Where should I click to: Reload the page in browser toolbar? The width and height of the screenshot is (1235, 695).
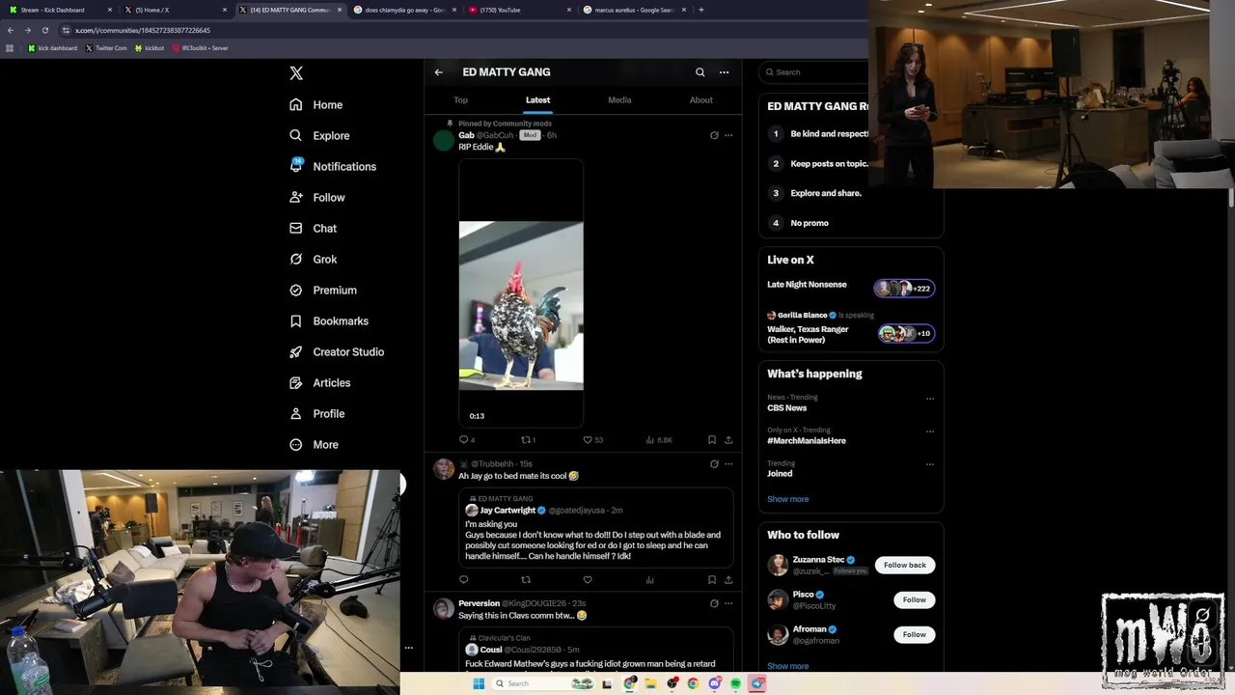tap(44, 30)
